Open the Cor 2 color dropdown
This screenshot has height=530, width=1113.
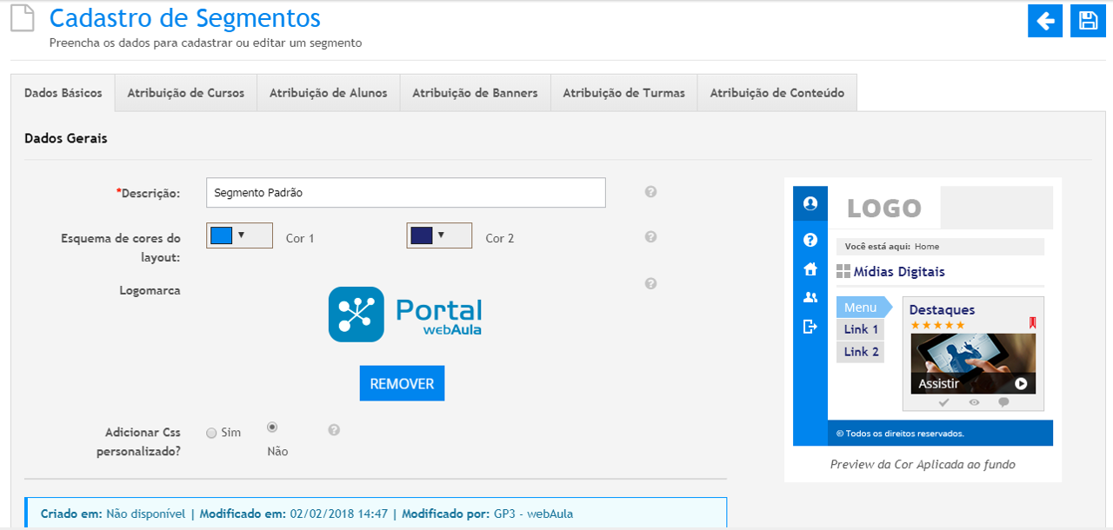click(x=439, y=235)
